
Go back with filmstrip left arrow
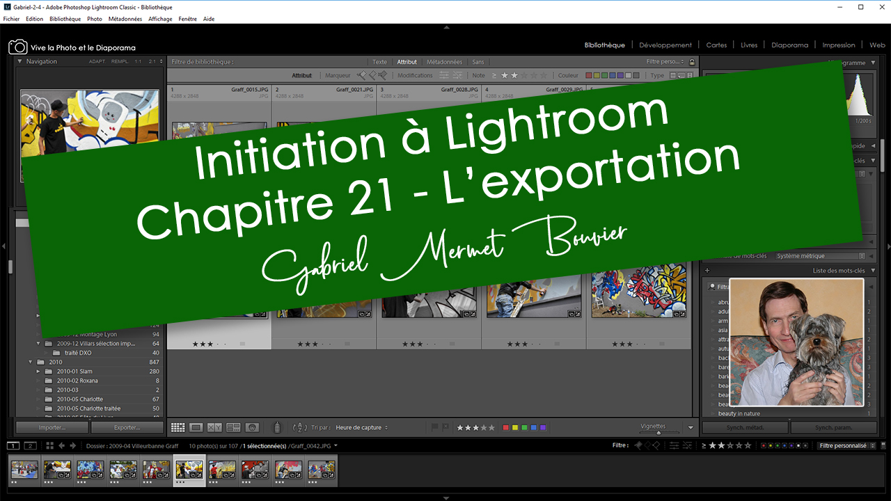click(x=62, y=445)
